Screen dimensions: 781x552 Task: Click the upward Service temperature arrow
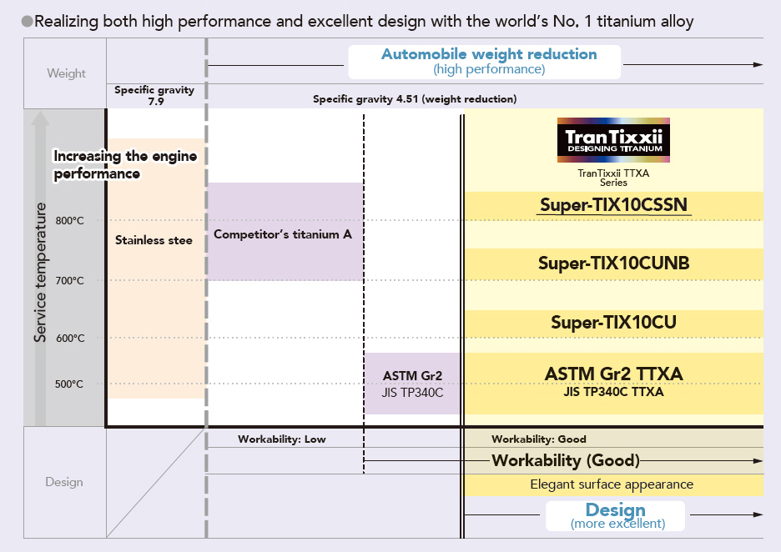click(39, 250)
